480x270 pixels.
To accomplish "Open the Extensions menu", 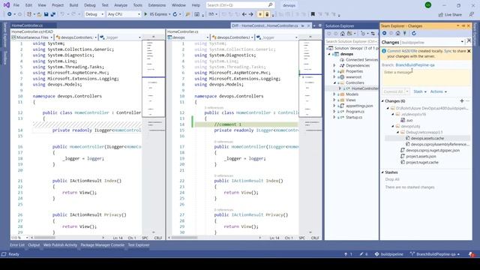I will tap(157, 5).
